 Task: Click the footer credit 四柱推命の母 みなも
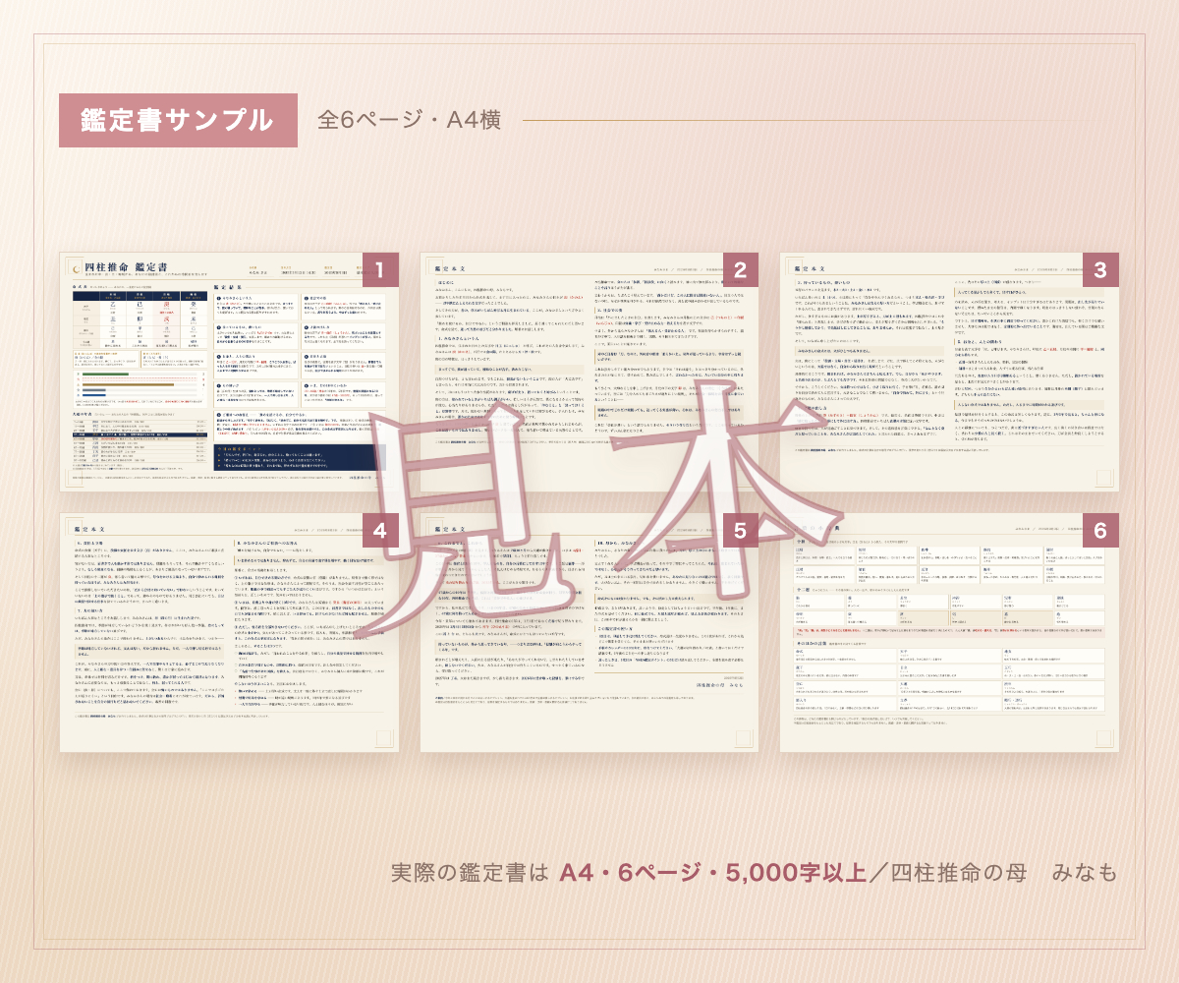pos(1005,872)
